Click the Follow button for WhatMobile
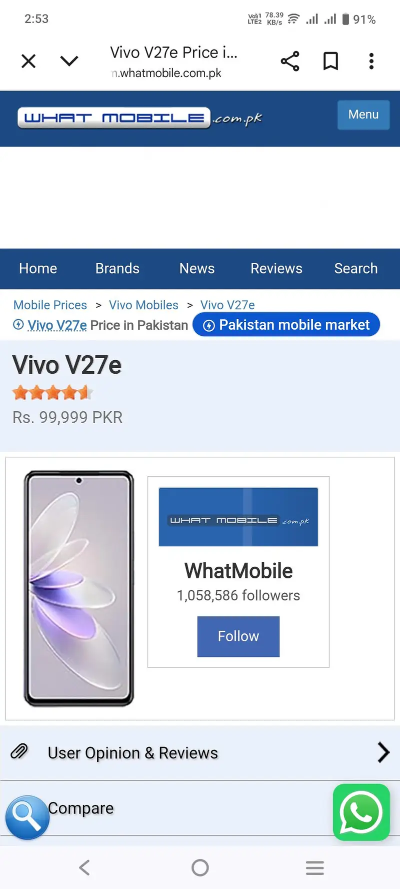This screenshot has height=889, width=400. [x=238, y=636]
